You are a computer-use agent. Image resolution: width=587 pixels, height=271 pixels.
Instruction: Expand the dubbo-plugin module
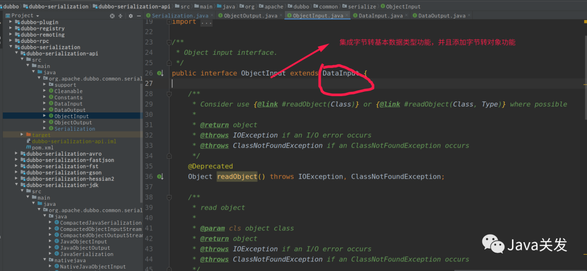(11, 22)
